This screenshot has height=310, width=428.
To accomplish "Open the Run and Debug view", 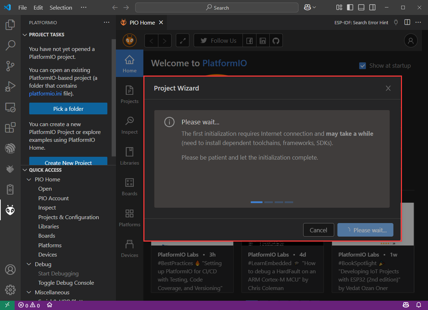I will click(10, 87).
